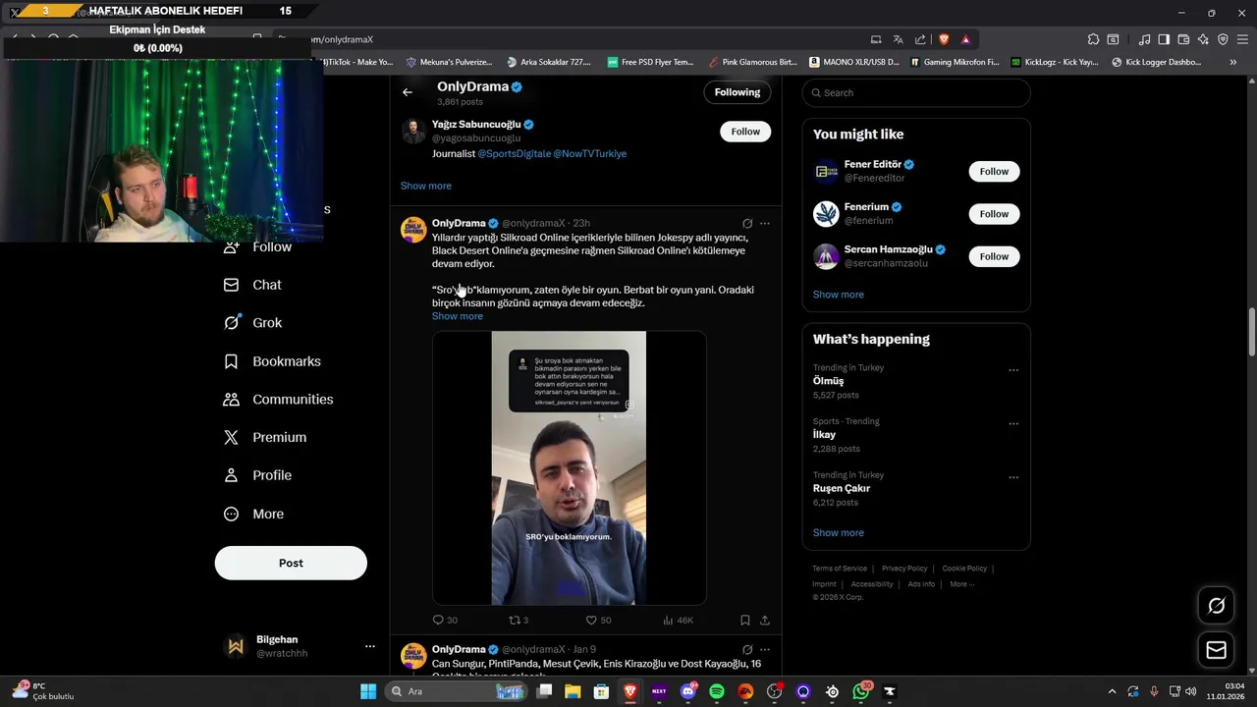Open Grok from the sidebar
Screen dimensions: 1257x707
(252, 323)
